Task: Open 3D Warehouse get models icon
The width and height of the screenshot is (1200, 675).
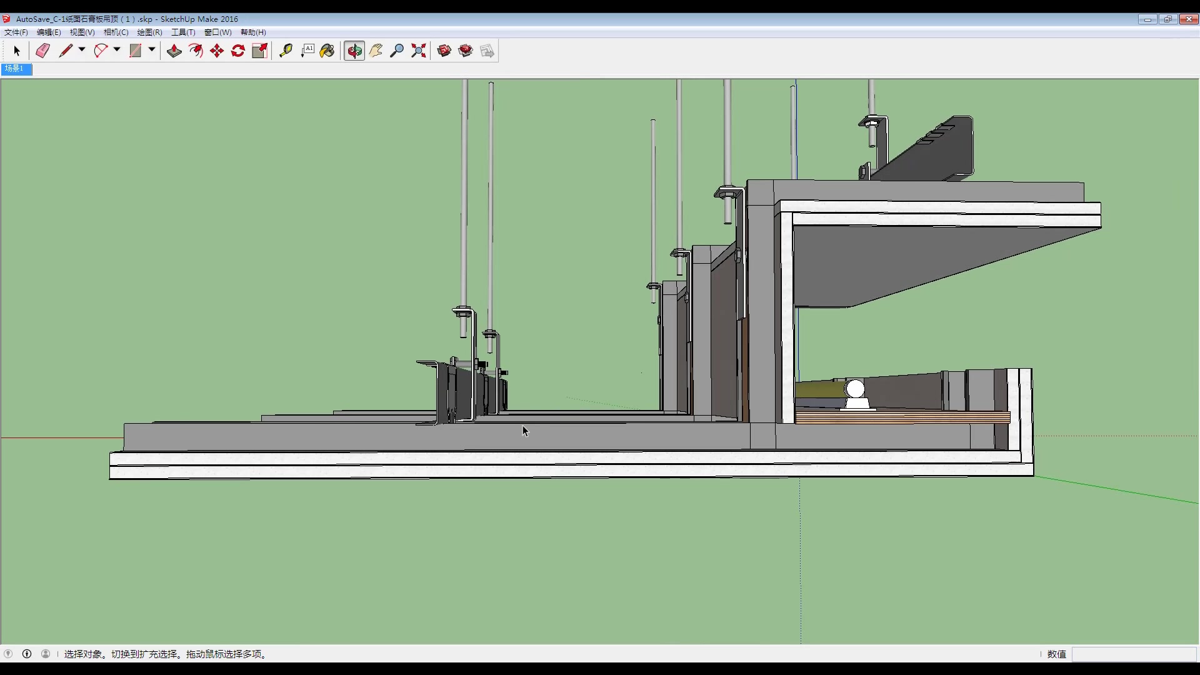Action: 444,51
